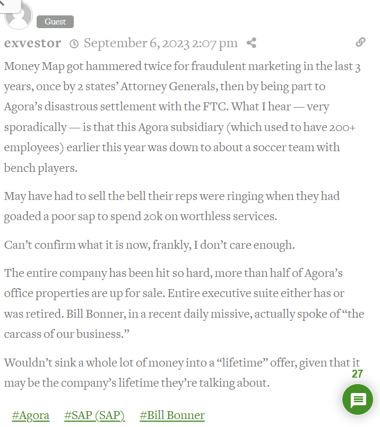Open comments with the green chat bubble
Viewport: 380px width, 427px height.
click(x=358, y=399)
